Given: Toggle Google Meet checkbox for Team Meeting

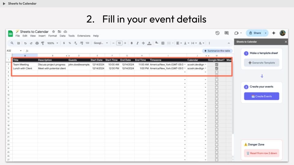Looking at the screenshot, I should click(217, 64).
